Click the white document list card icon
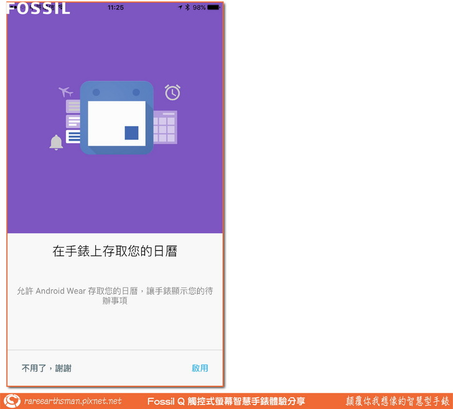 pyautogui.click(x=73, y=136)
